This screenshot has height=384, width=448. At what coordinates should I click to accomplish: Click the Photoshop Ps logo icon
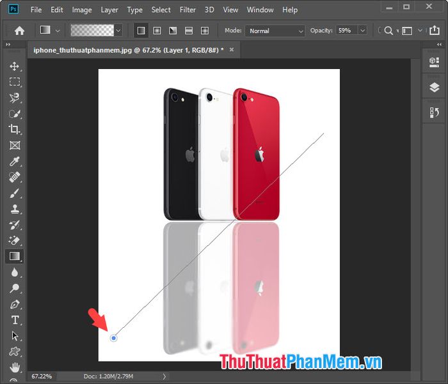tap(13, 9)
